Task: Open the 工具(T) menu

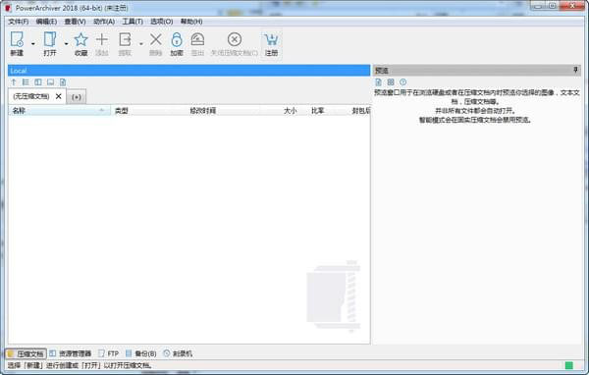Action: coord(133,22)
